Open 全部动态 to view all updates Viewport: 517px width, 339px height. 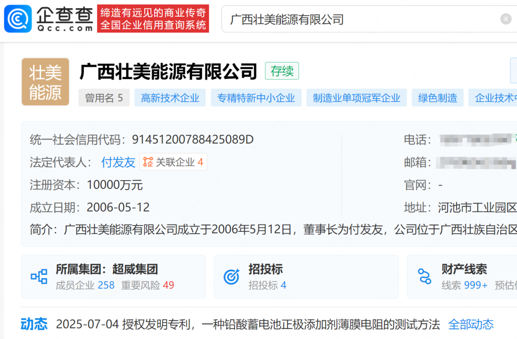click(471, 324)
